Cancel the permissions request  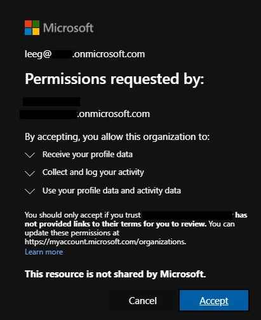coord(143,300)
